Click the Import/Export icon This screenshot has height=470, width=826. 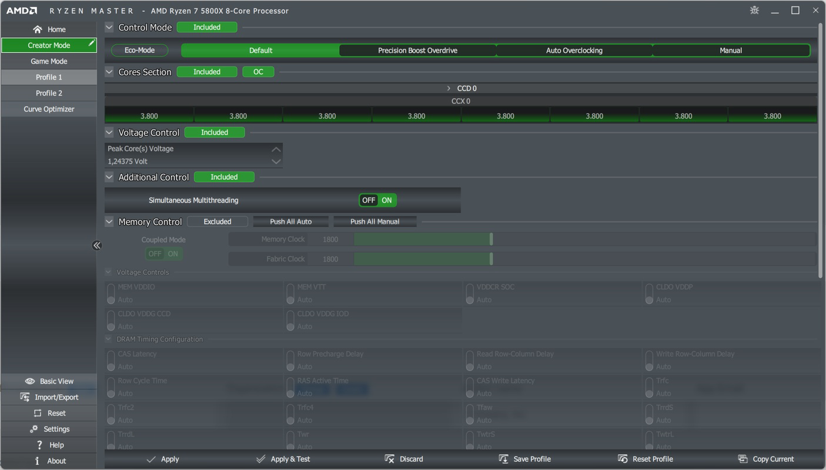[25, 397]
